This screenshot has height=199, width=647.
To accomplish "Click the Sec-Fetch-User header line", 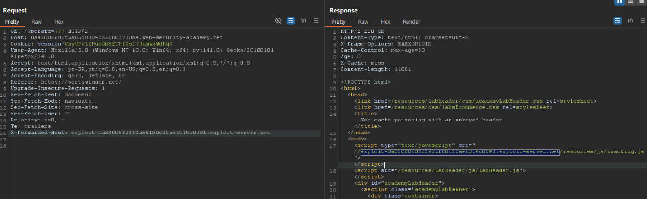I will pyautogui.click(x=41, y=113).
